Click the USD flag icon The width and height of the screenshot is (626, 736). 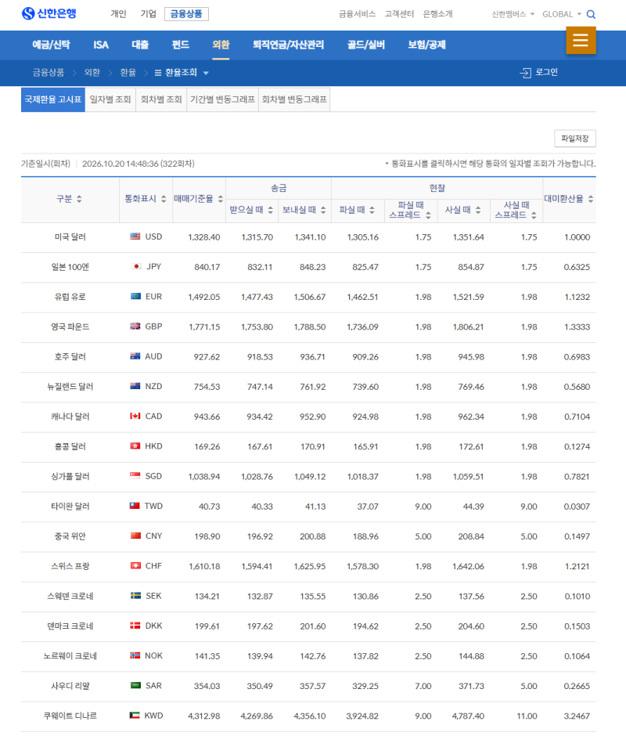(135, 236)
